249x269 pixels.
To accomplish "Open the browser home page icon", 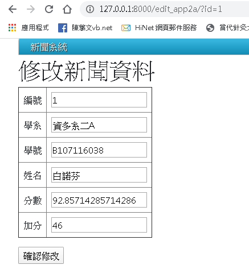I will tap(67, 9).
